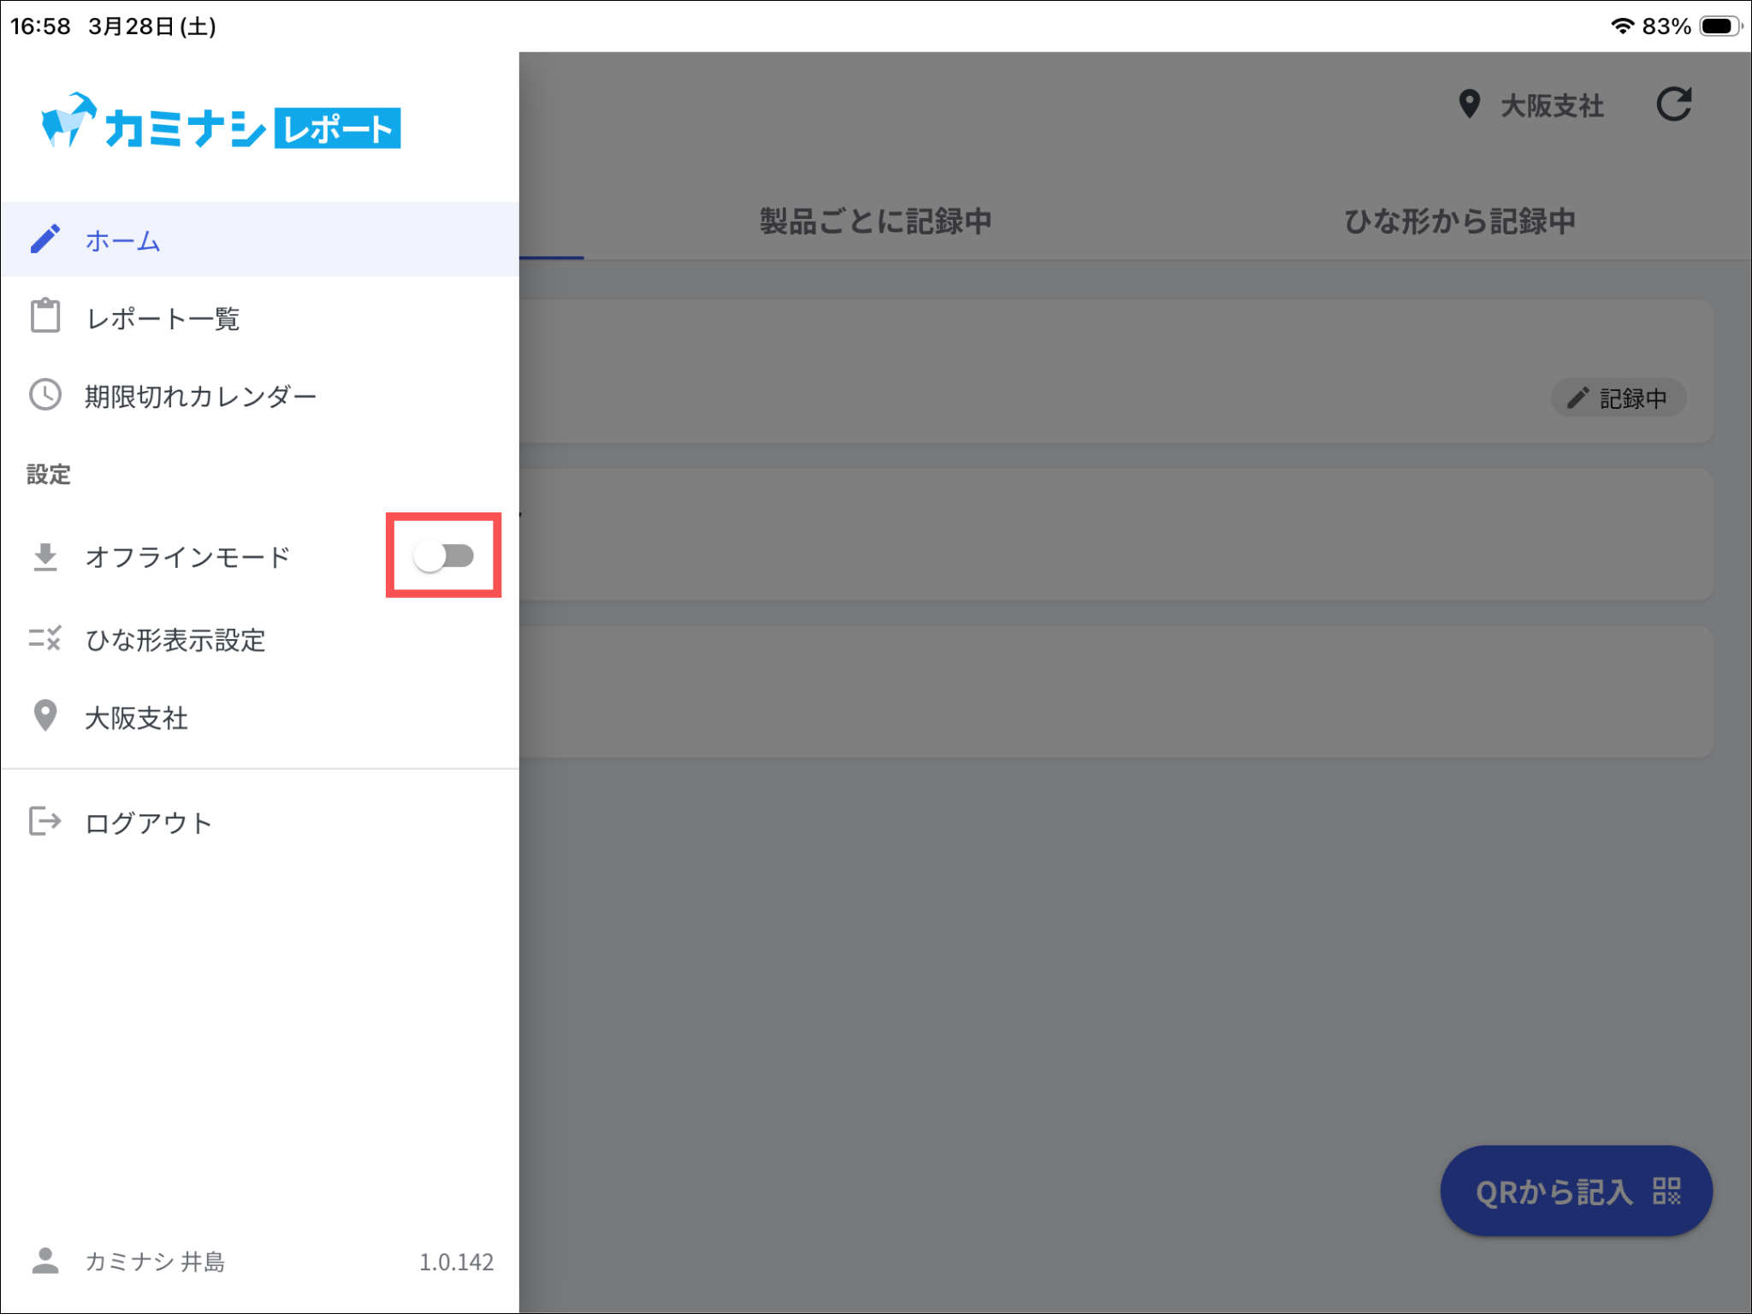The image size is (1752, 1314).
Task: Switch to 製品ごとに記録中 tab
Action: point(875,222)
